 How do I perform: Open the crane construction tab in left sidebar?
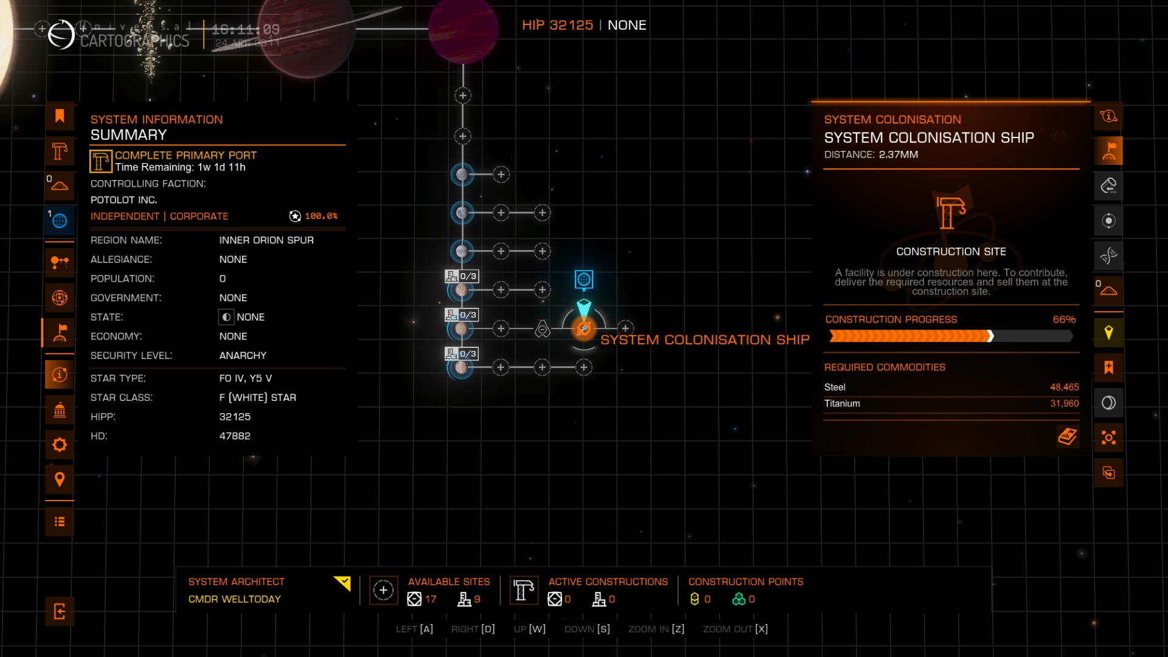(60, 151)
